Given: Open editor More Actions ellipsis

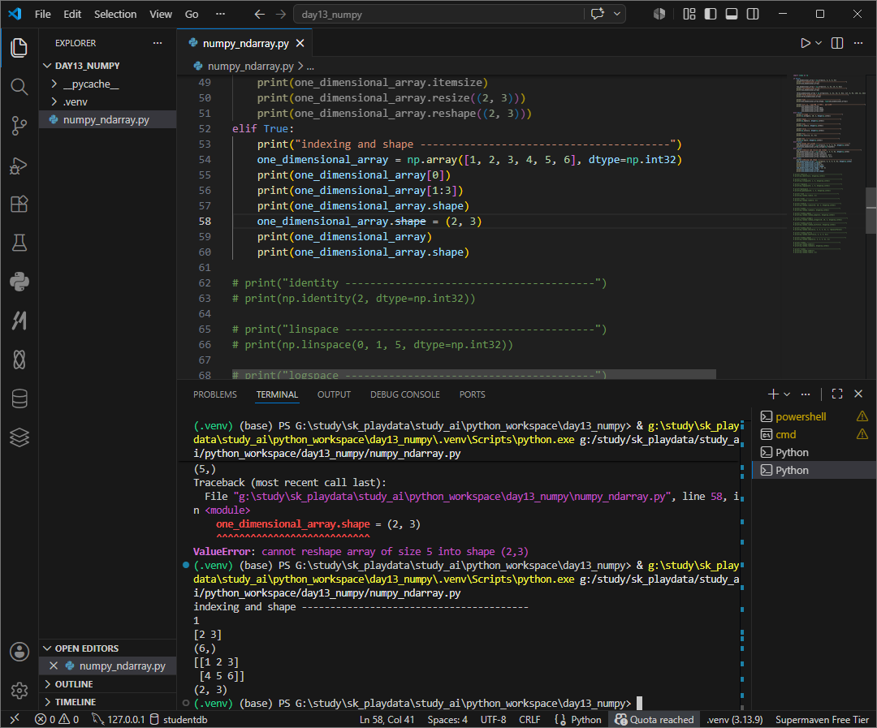Looking at the screenshot, I should (x=858, y=43).
